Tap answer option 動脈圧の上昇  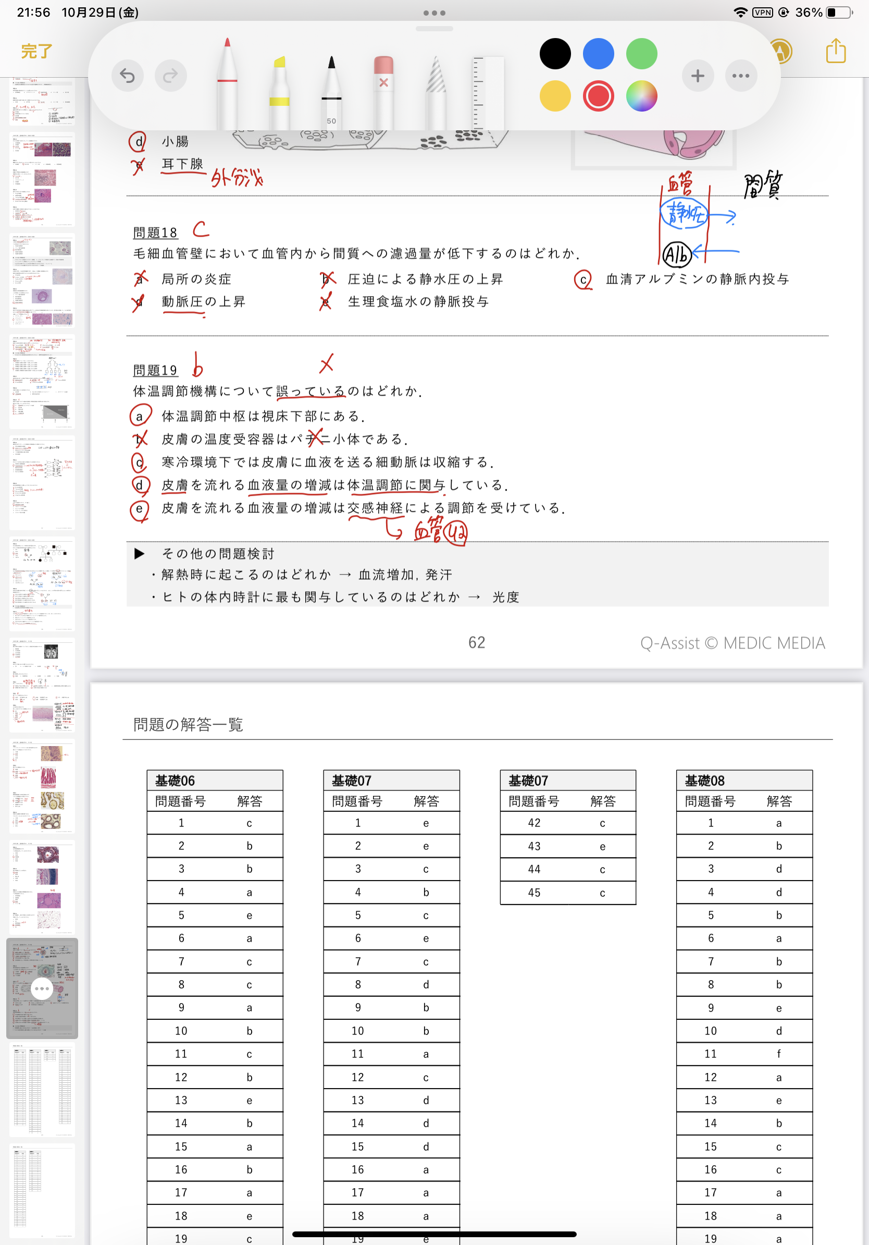(203, 301)
